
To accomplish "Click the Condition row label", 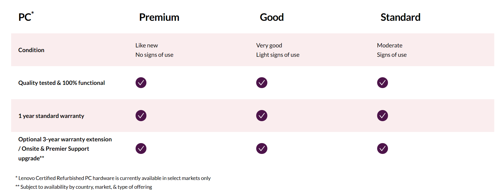I will tap(31, 50).
